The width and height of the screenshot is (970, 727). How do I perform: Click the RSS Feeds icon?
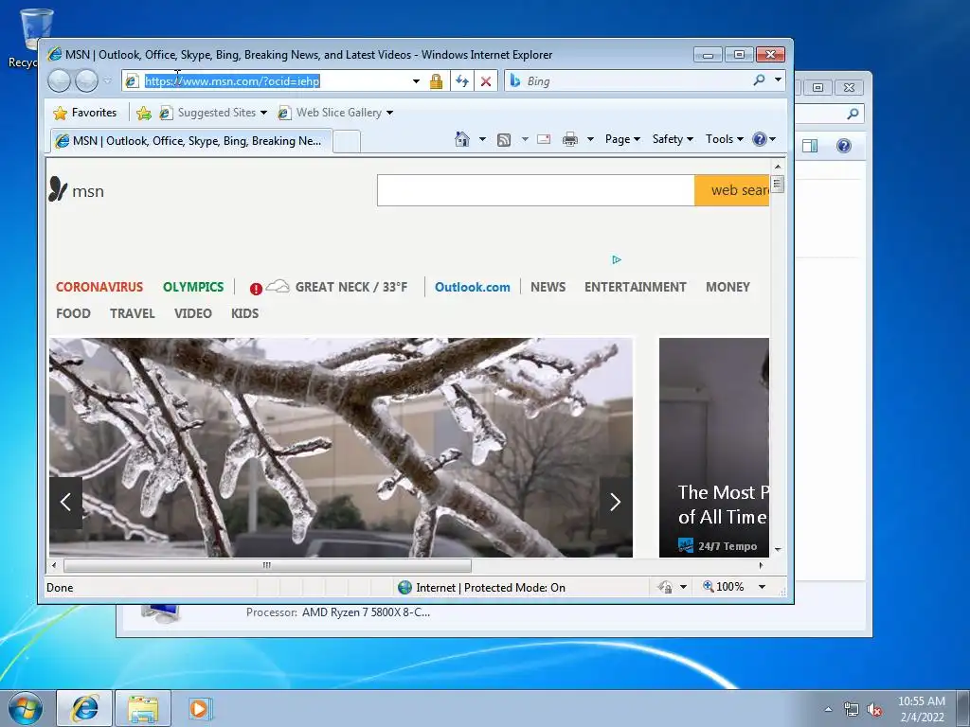click(504, 140)
